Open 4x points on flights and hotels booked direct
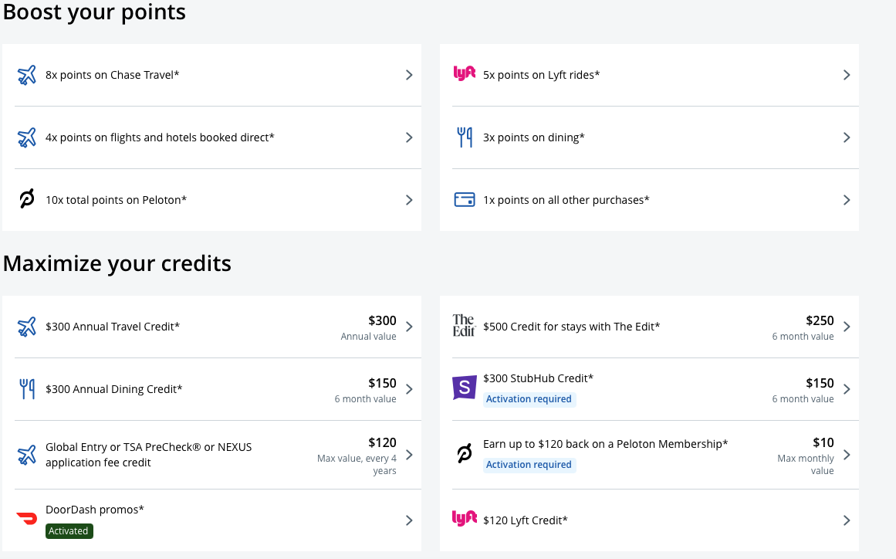The height and width of the screenshot is (559, 896). tap(160, 137)
